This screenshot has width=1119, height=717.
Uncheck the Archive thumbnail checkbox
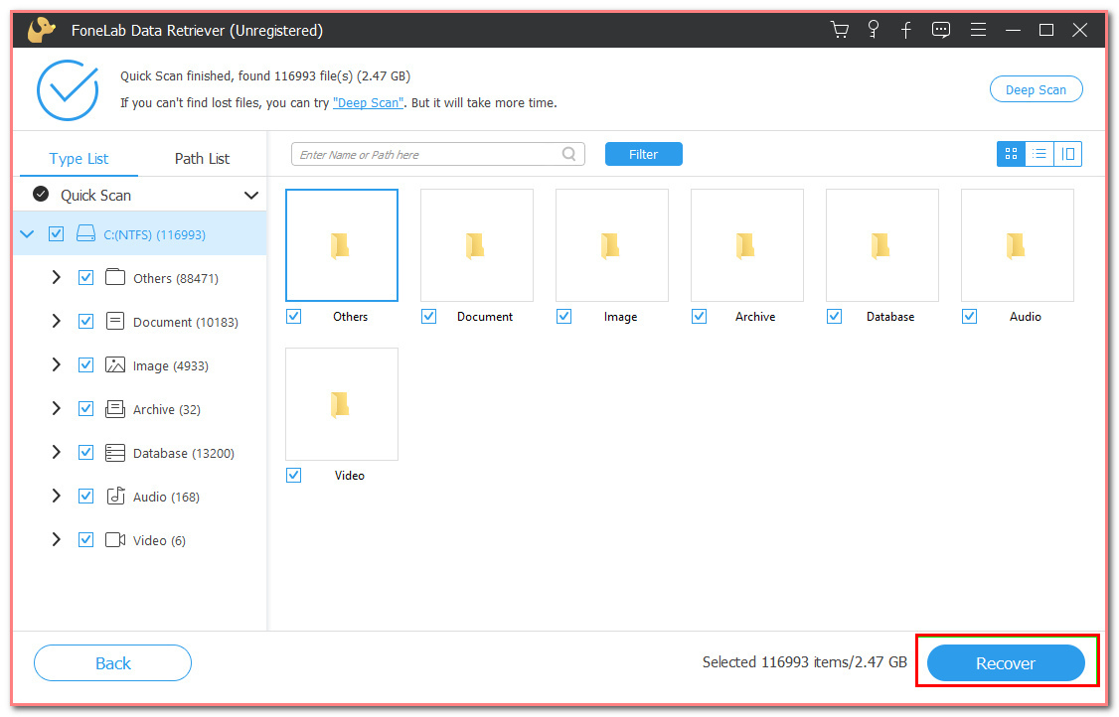pyautogui.click(x=699, y=316)
